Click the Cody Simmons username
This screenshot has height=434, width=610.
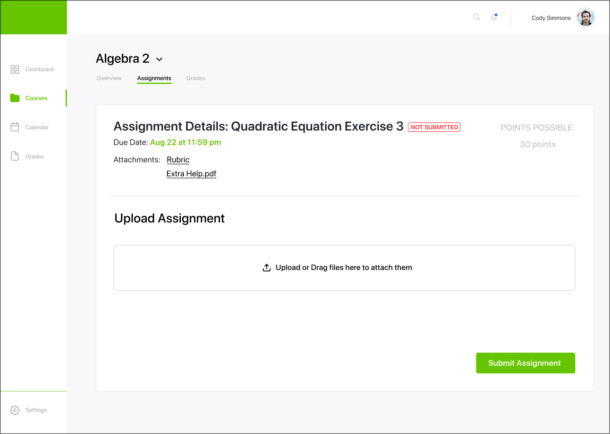pyautogui.click(x=551, y=18)
